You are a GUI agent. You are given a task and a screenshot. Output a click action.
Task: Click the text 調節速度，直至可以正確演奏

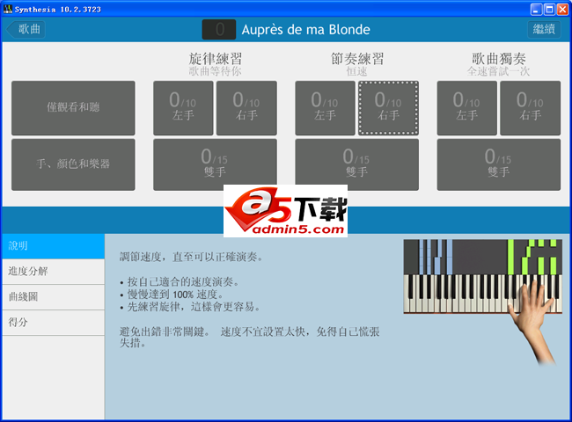[192, 257]
